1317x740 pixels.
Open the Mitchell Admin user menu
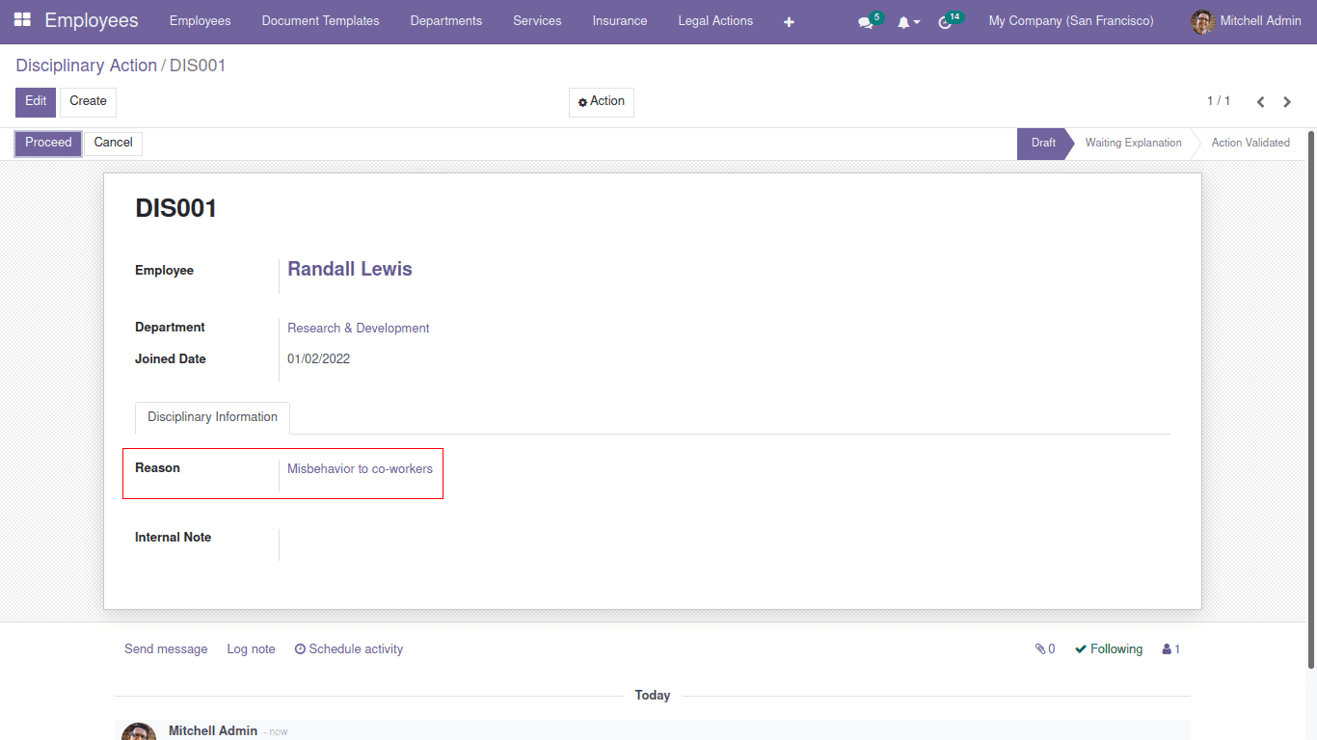click(x=1246, y=20)
